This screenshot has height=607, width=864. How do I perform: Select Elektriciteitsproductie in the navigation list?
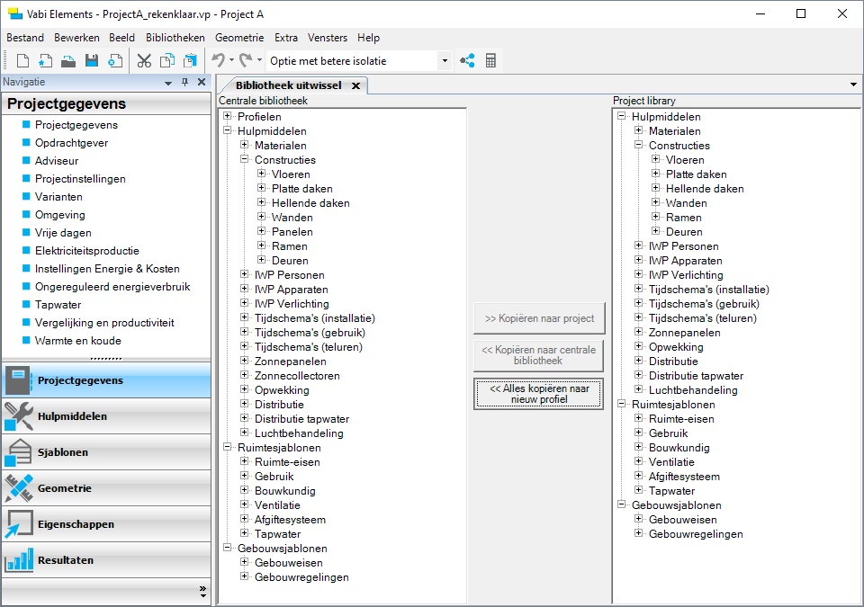coord(86,251)
